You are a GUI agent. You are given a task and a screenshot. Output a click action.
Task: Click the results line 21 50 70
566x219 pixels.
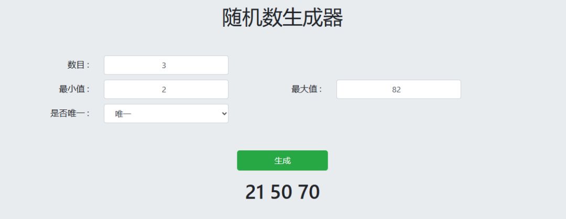[x=282, y=192]
